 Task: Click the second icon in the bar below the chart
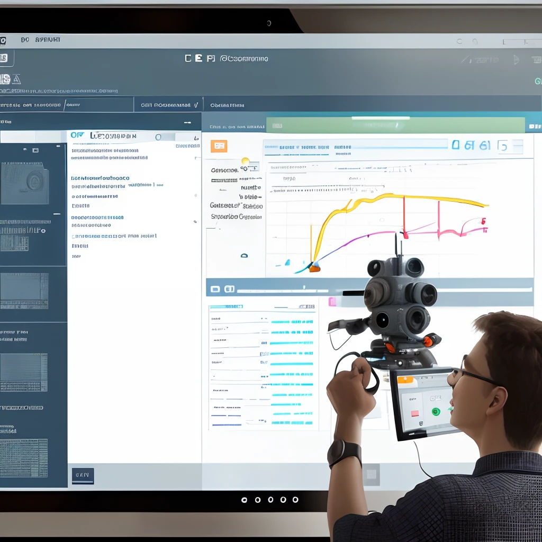pyautogui.click(x=230, y=289)
